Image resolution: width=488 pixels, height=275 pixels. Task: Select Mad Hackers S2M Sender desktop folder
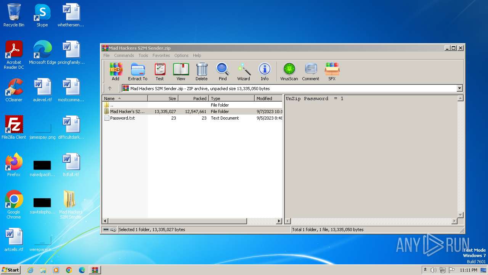(71, 205)
